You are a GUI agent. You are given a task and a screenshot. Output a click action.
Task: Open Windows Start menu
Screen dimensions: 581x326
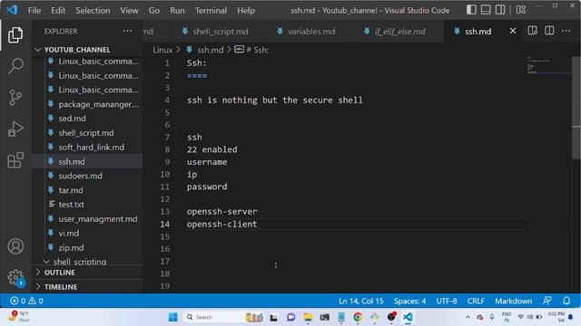172,317
